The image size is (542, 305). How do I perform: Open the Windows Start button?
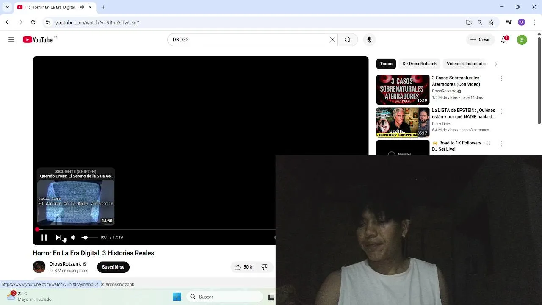(x=177, y=297)
